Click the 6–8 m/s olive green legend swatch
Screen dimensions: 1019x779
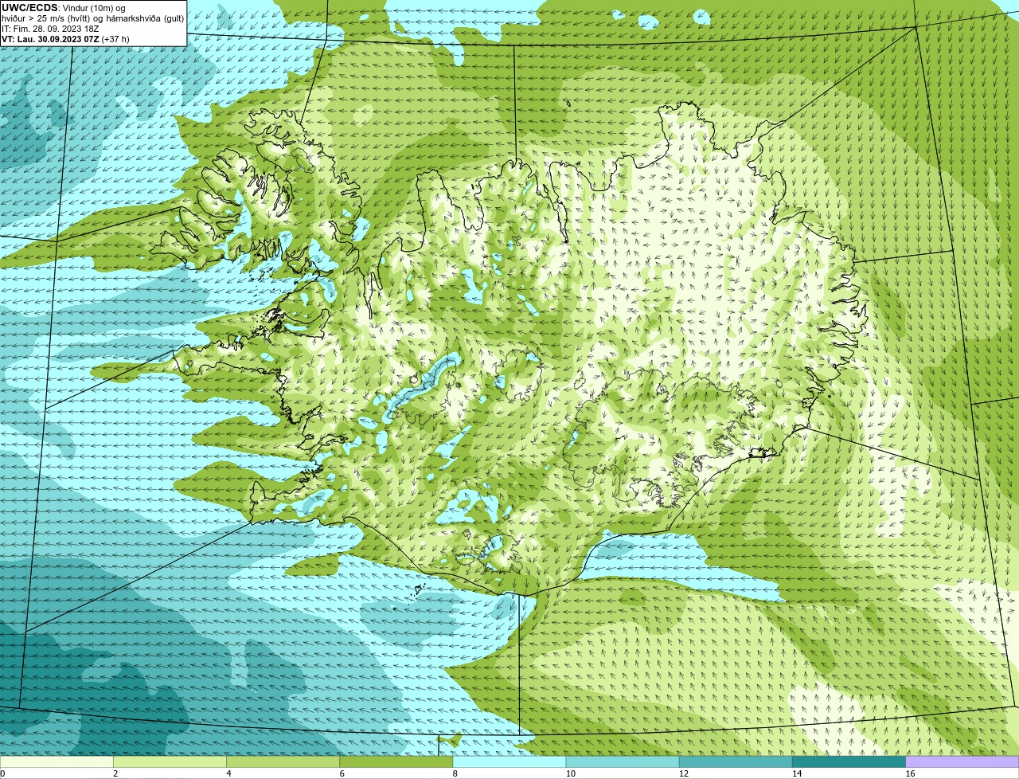[396, 762]
